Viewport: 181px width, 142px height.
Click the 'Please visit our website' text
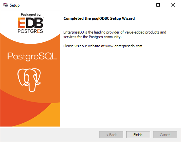(x=84, y=46)
